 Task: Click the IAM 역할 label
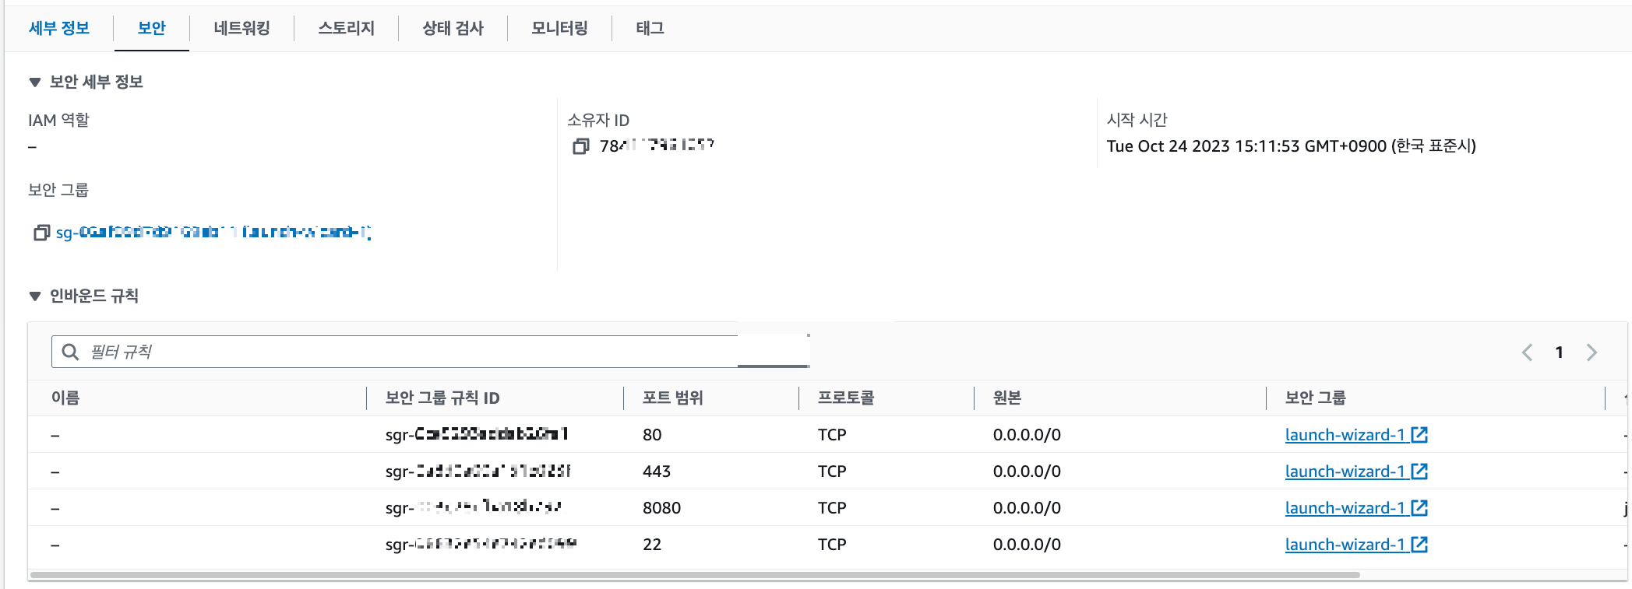tap(58, 120)
